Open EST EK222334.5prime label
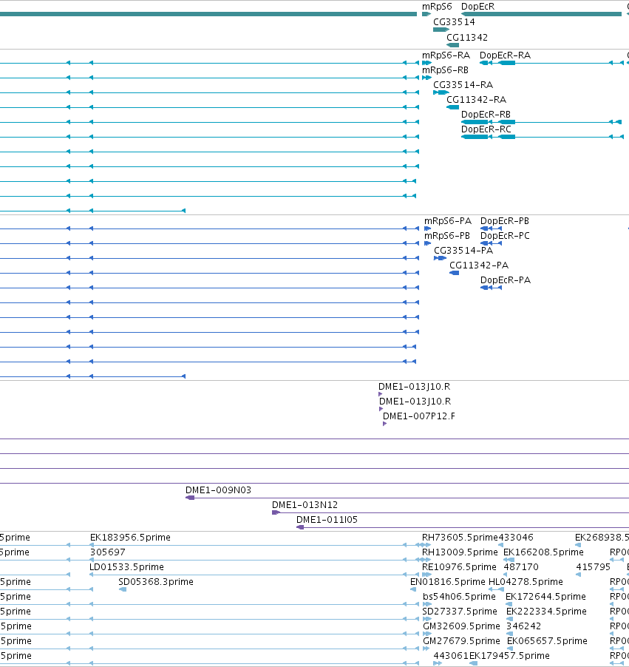Image resolution: width=629 pixels, height=667 pixels. tap(546, 612)
